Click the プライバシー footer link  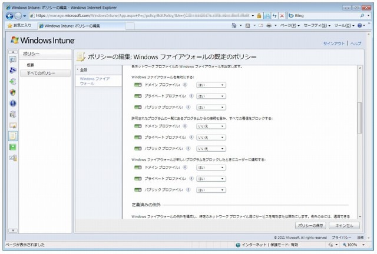[342, 238]
